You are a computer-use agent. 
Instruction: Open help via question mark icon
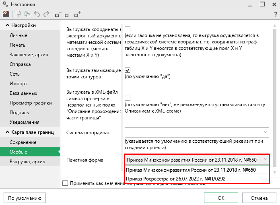click(x=275, y=14)
